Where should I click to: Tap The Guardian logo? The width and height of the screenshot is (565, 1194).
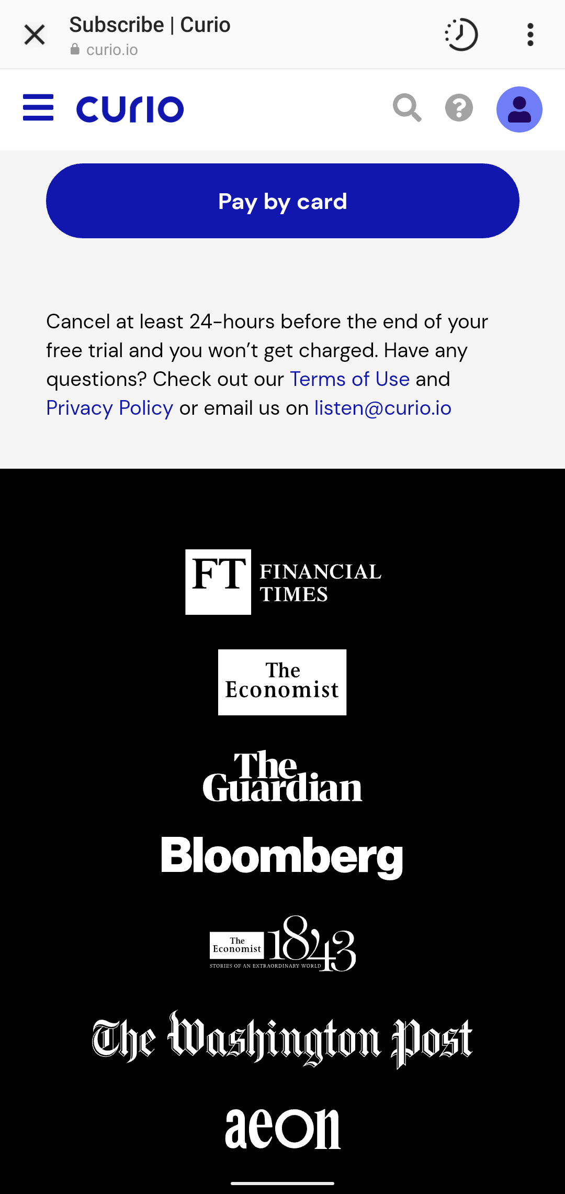click(282, 777)
